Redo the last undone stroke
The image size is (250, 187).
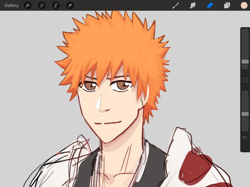(245, 147)
